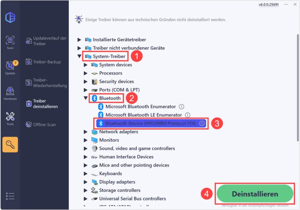Viewport: 300px width, 210px height.
Task: Expand the Installierte Gerätetreiber node
Action: pyautogui.click(x=79, y=40)
